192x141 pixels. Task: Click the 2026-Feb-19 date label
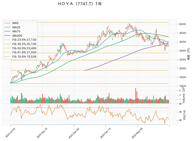[x=105, y=133]
